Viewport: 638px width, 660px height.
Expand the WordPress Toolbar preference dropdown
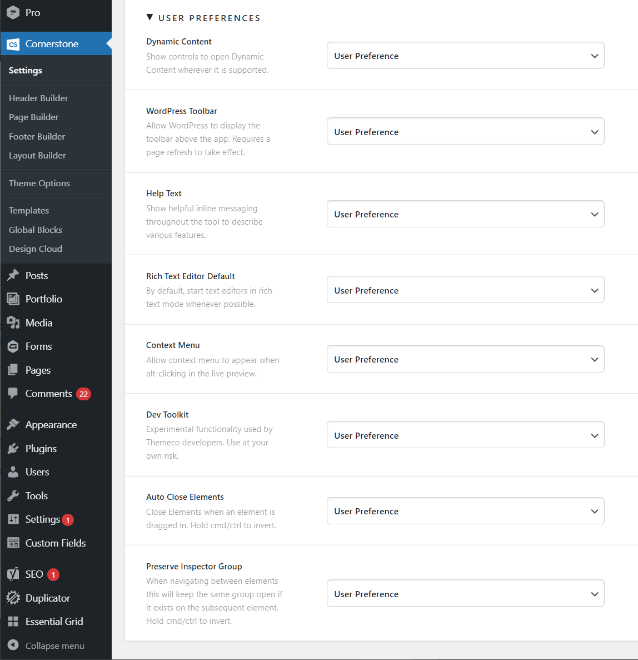pyautogui.click(x=465, y=132)
